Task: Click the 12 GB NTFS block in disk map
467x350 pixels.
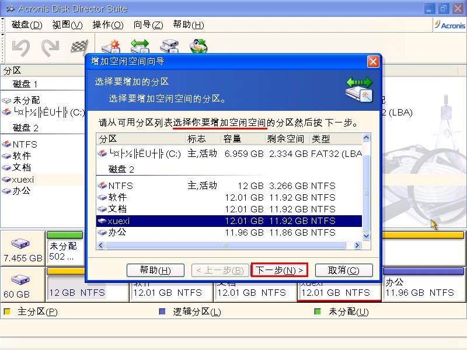Action: [x=88, y=285]
